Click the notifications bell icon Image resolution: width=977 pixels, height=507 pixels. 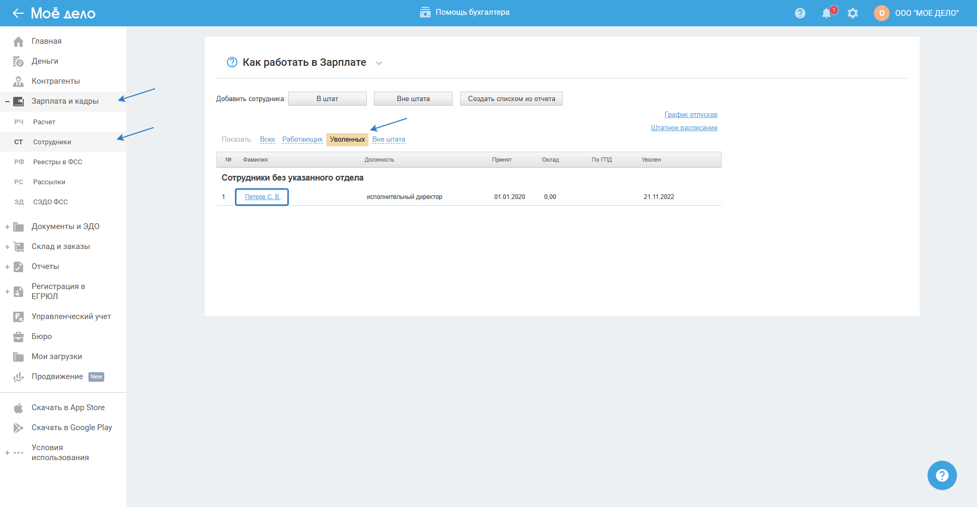(826, 13)
